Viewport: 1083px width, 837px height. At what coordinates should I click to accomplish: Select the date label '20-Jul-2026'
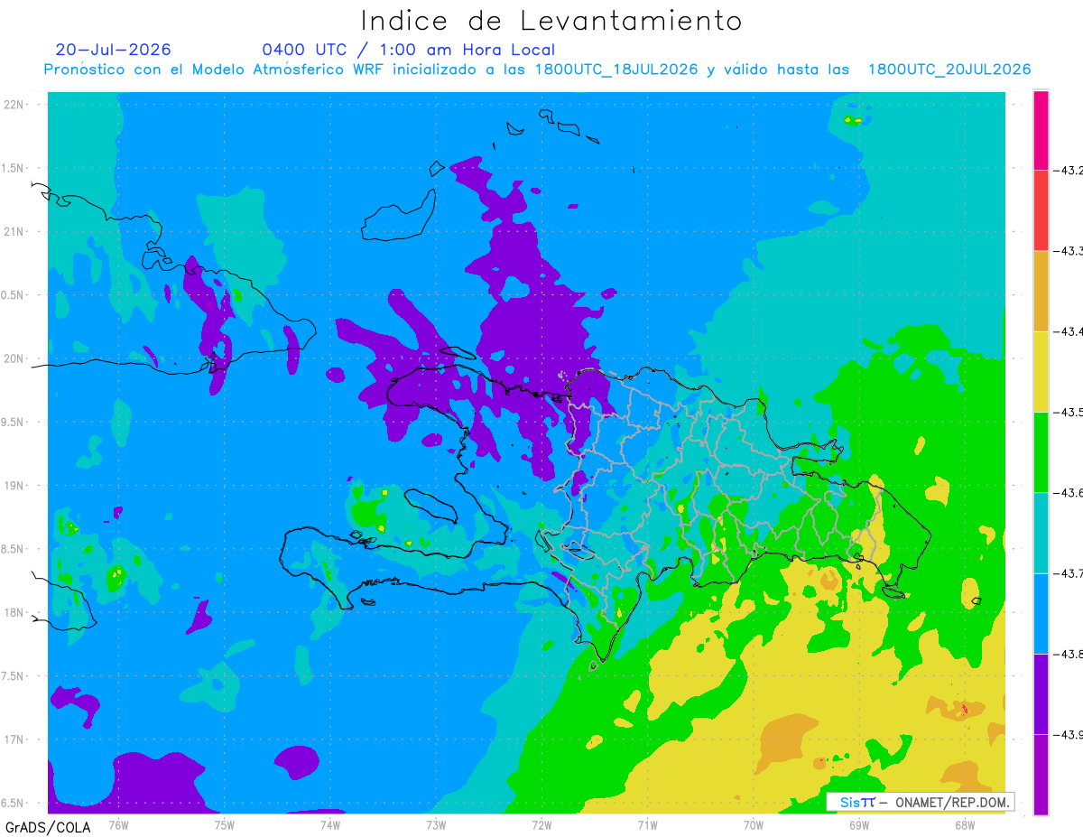tap(113, 50)
